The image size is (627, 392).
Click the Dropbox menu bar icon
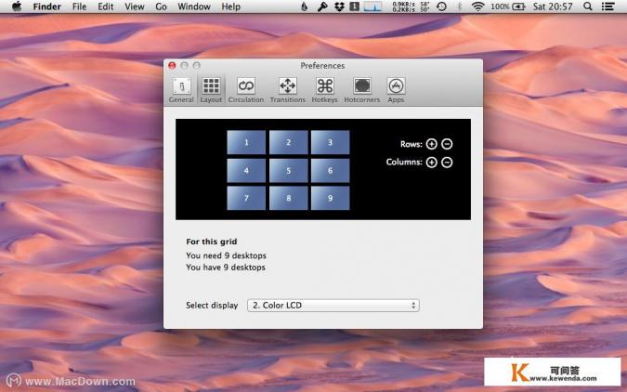click(339, 7)
